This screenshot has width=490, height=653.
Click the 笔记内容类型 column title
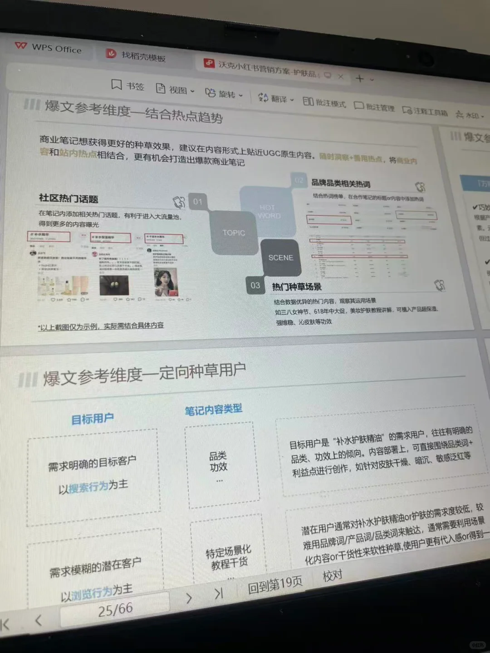tap(213, 410)
